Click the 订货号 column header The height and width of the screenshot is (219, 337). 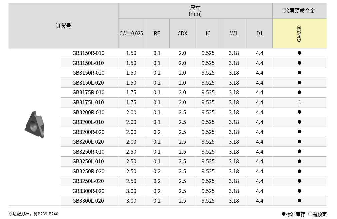point(63,26)
